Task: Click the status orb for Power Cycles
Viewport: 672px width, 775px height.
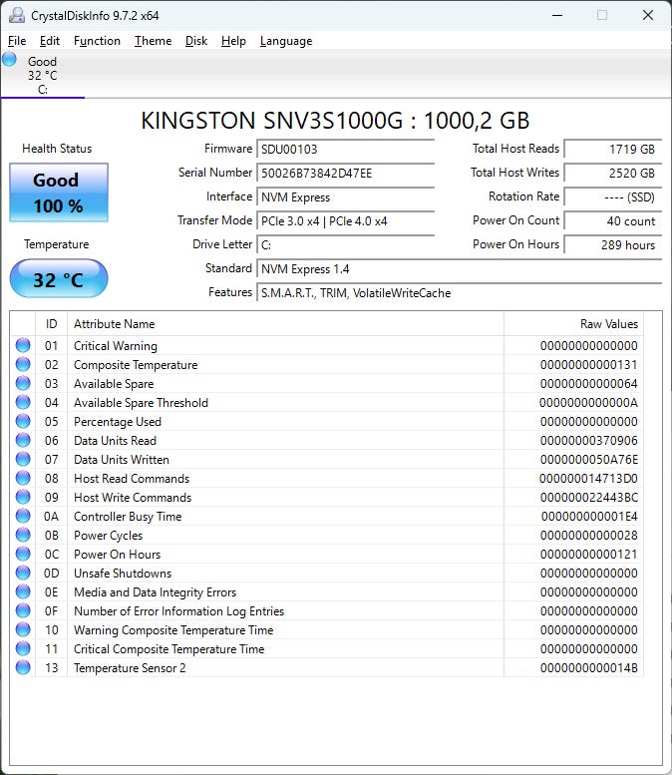Action: pyautogui.click(x=23, y=536)
